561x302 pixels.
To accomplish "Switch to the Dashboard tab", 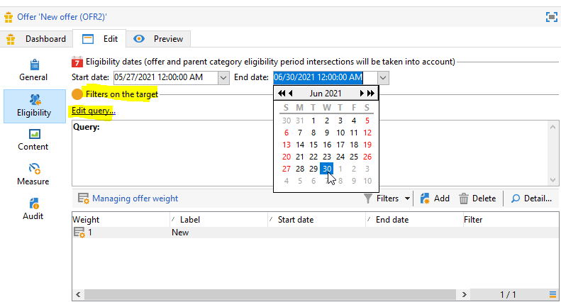I will click(x=38, y=39).
